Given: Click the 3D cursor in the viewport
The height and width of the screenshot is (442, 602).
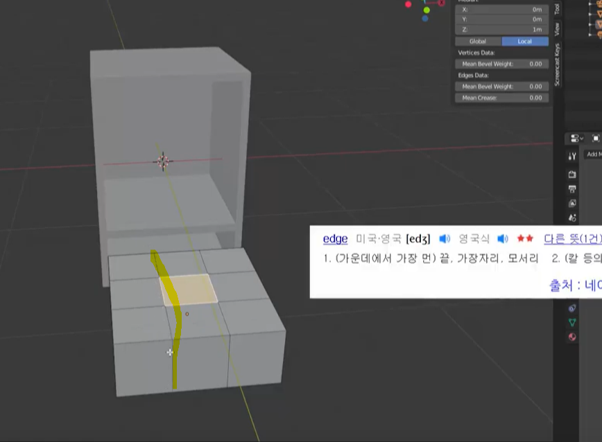Looking at the screenshot, I should [163, 161].
